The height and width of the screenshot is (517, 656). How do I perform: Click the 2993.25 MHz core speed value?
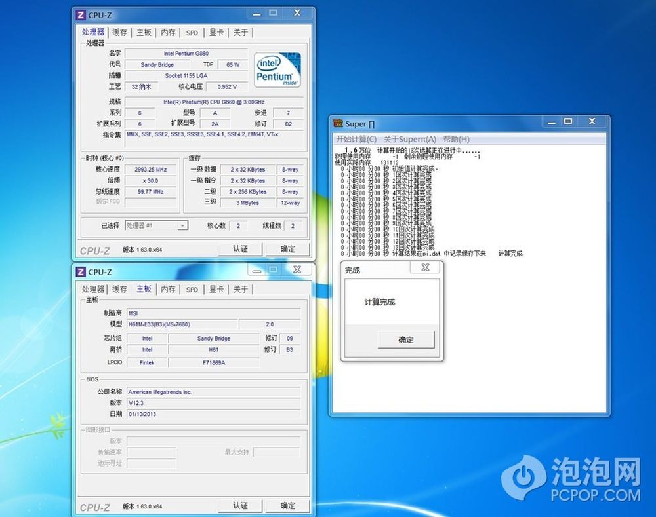click(151, 170)
